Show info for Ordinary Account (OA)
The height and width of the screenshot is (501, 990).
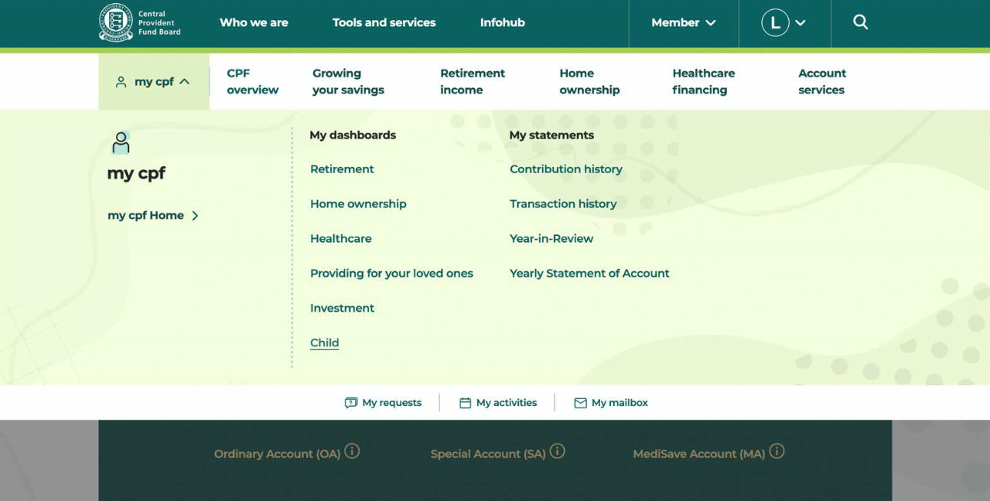coord(352,451)
